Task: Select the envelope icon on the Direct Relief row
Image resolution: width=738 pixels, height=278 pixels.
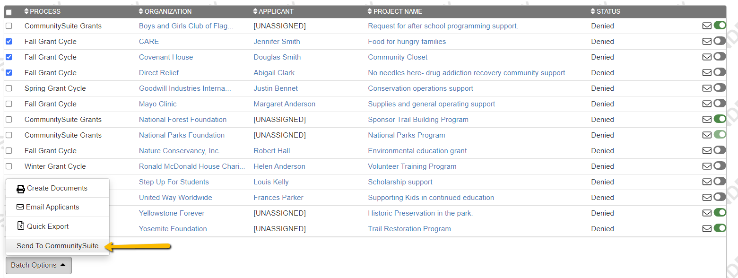Action: [707, 72]
